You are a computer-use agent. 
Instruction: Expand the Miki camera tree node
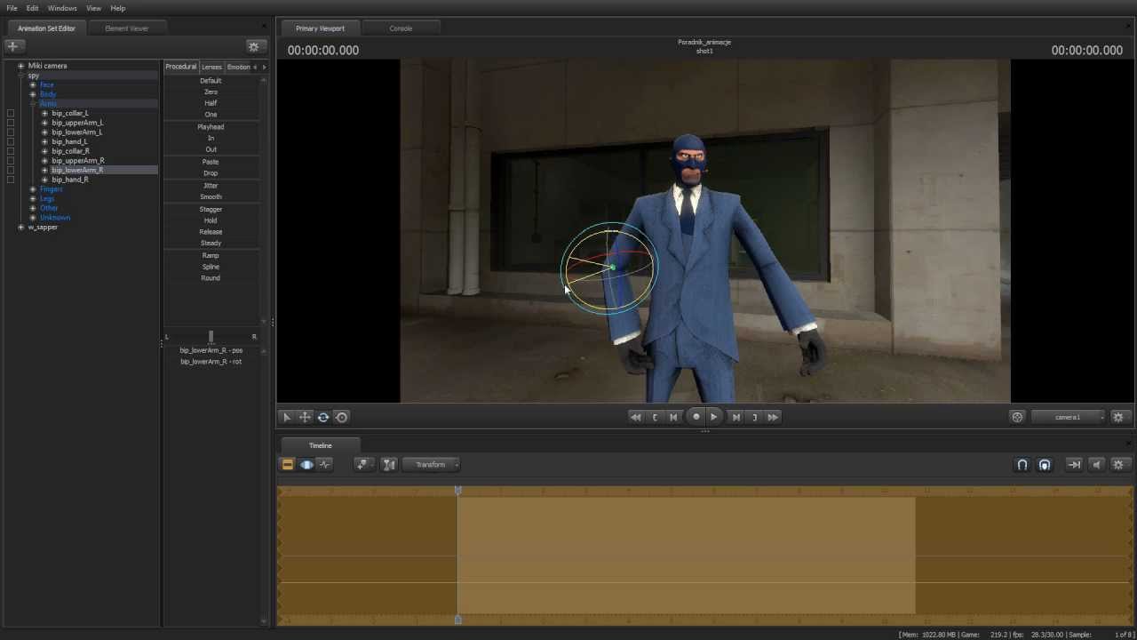coord(21,66)
